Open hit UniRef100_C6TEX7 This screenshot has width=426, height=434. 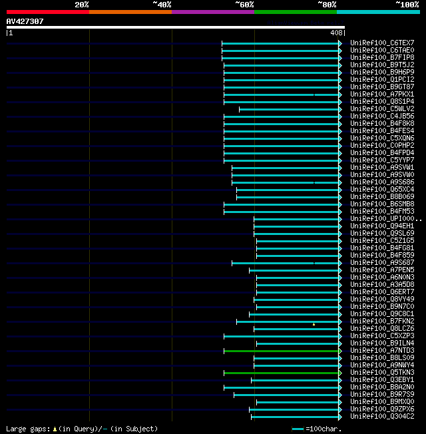[382, 43]
